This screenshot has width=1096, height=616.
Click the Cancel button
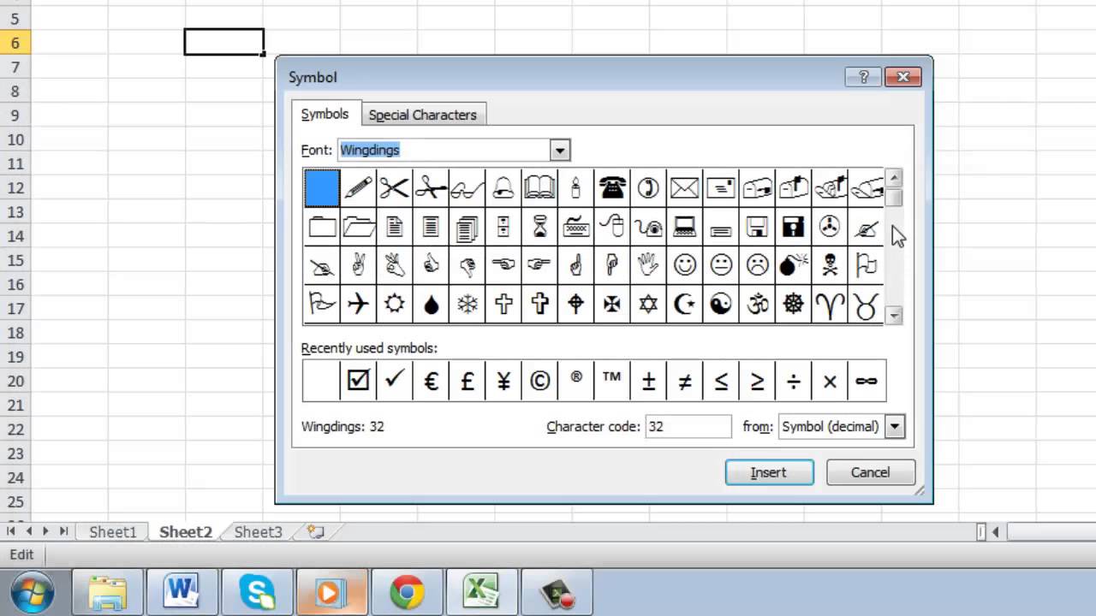(x=869, y=471)
